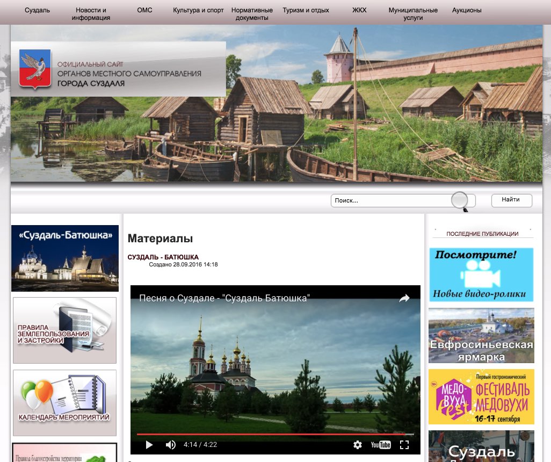Open the Новые видео-ролики banner

click(481, 275)
